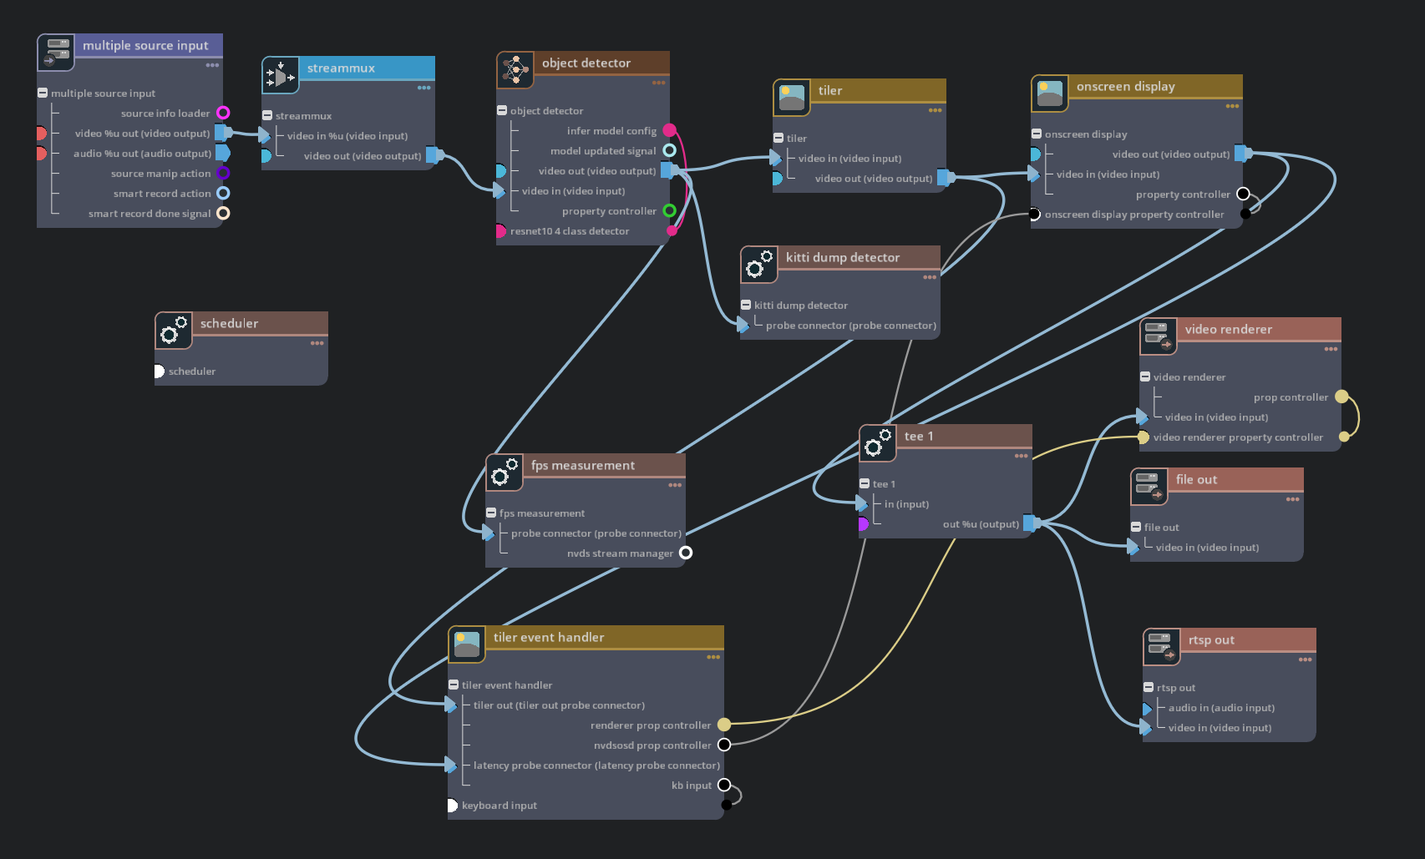Image resolution: width=1425 pixels, height=859 pixels.
Task: Collapse the tee 1 component tree
Action: [x=865, y=483]
